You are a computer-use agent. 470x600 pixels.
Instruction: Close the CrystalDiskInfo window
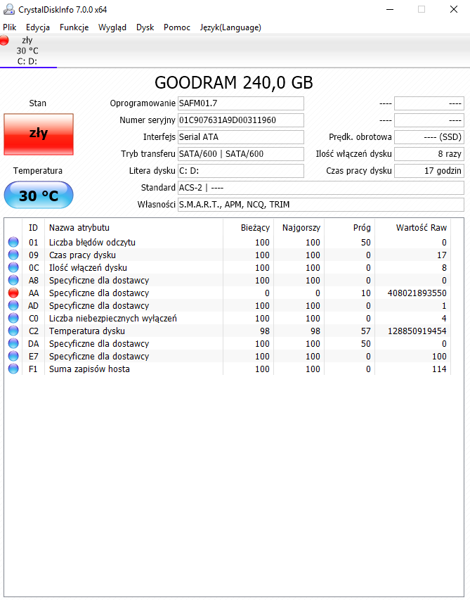click(x=454, y=10)
